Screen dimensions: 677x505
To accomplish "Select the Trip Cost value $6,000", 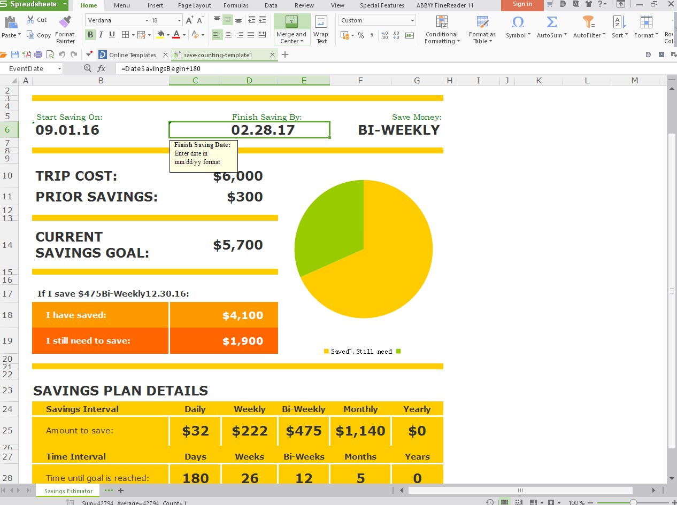I will 237,176.
